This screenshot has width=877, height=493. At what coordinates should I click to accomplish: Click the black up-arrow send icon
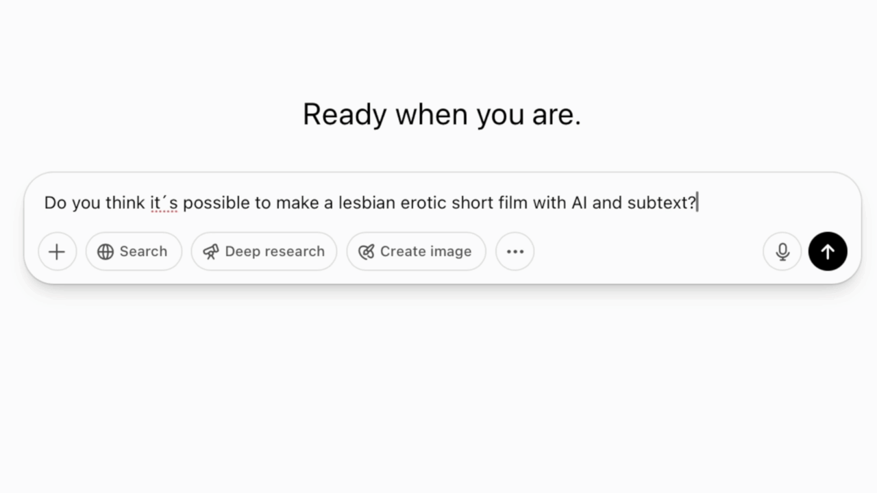[x=828, y=251]
